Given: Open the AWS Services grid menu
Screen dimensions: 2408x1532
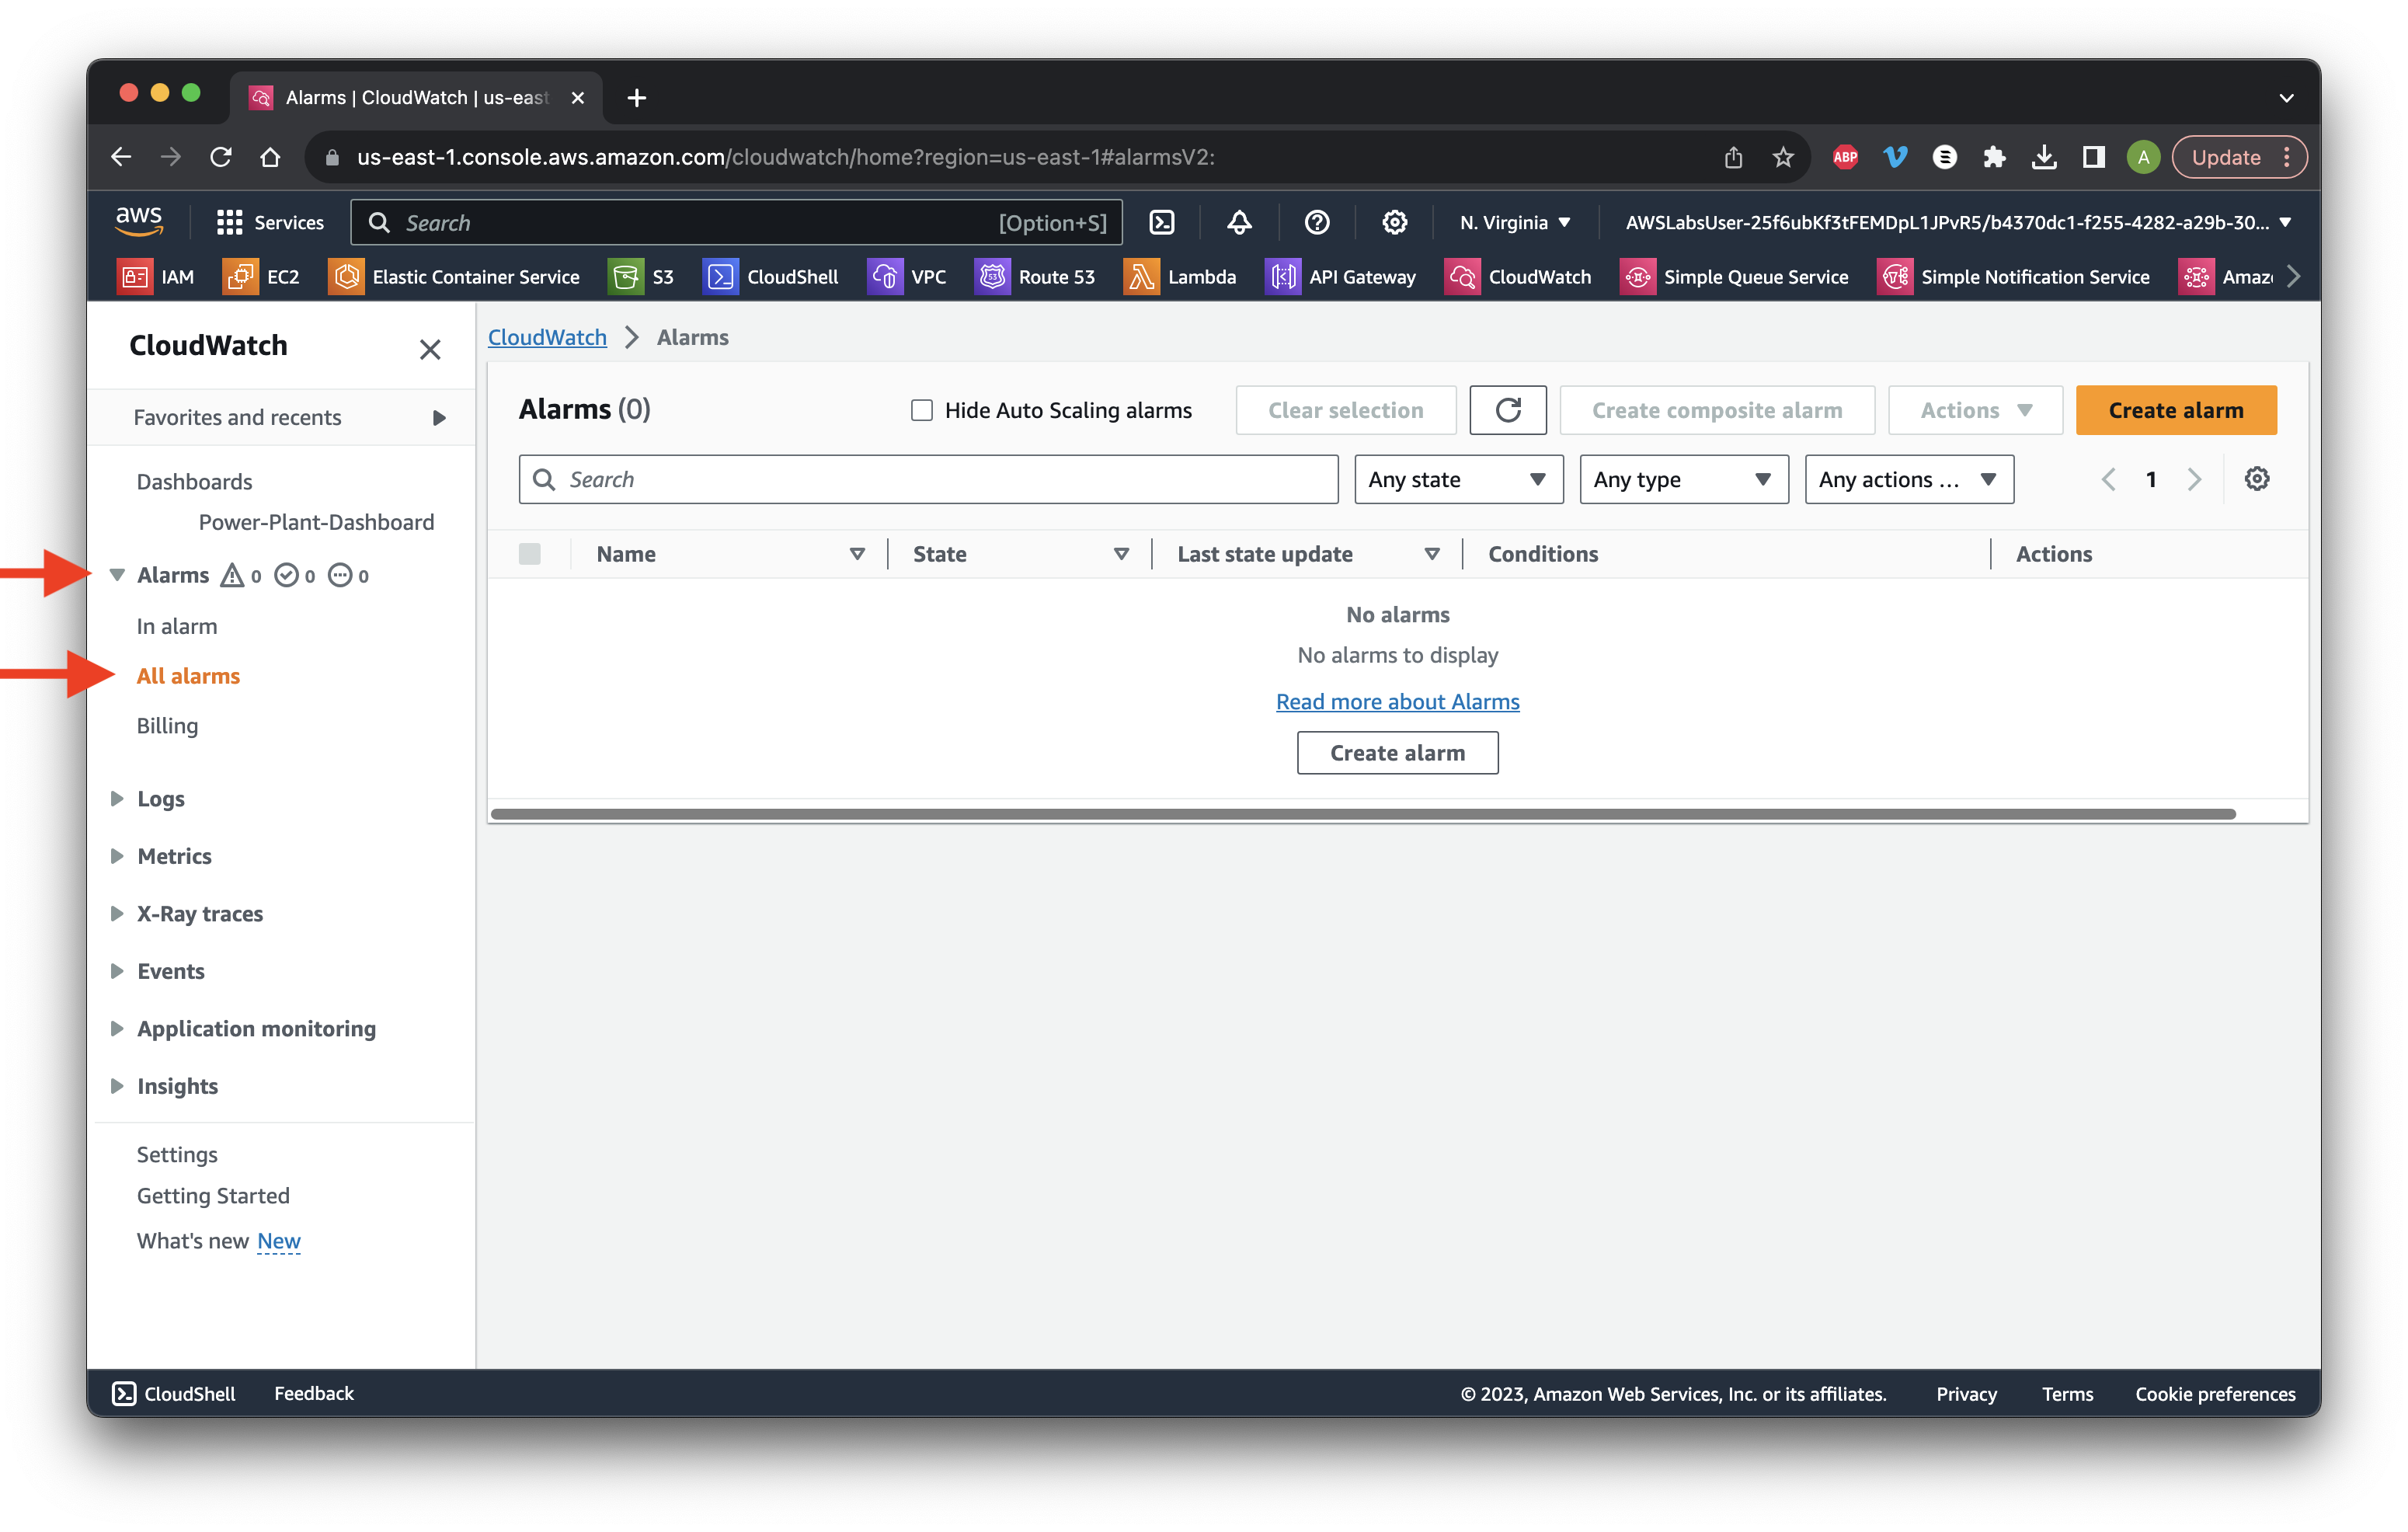Looking at the screenshot, I should click(270, 222).
